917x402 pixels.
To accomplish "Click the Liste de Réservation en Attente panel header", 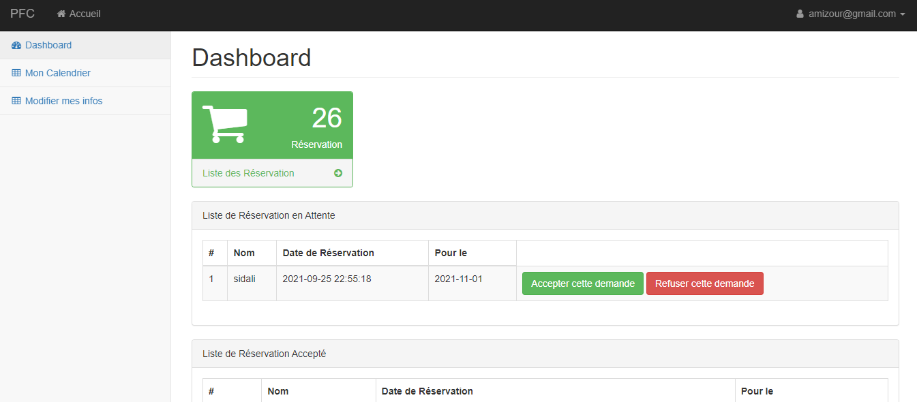I will tap(545, 215).
